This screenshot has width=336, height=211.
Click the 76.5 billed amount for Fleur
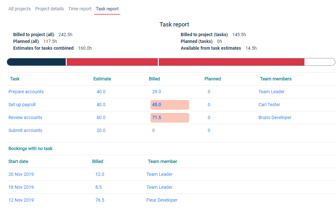[x=100, y=200]
